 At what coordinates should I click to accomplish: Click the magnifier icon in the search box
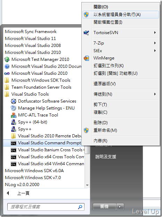[80, 207]
